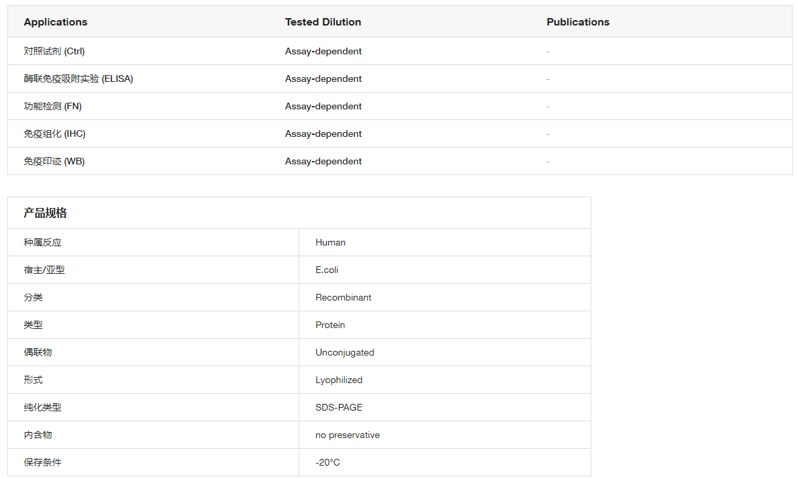The width and height of the screenshot is (798, 479).
Task: Click Assay-dependent in the ELISA row
Action: [323, 78]
